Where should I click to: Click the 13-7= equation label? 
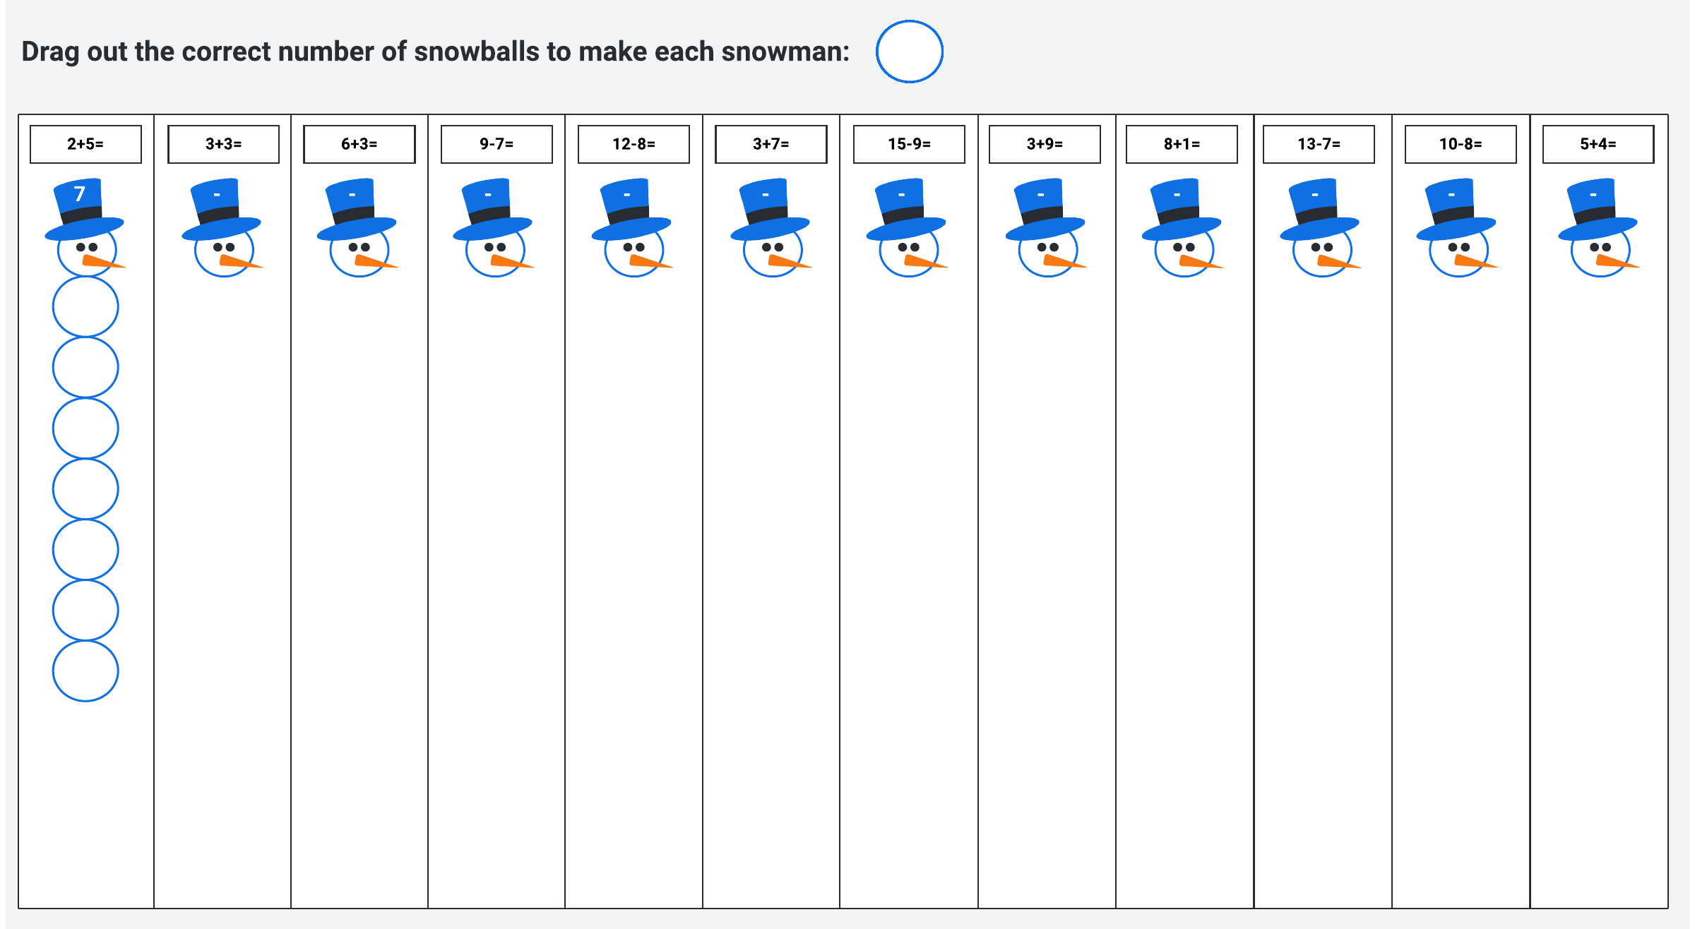pos(1319,144)
